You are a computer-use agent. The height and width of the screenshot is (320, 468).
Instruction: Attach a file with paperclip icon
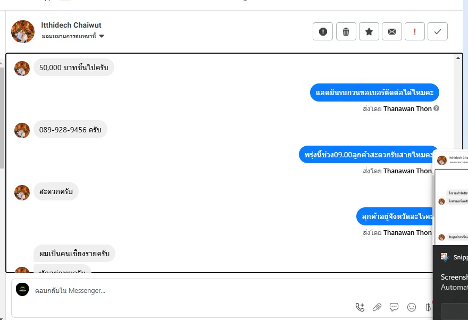point(377,307)
